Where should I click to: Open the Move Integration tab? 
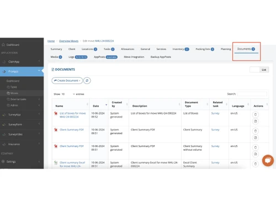pyautogui.click(x=134, y=57)
